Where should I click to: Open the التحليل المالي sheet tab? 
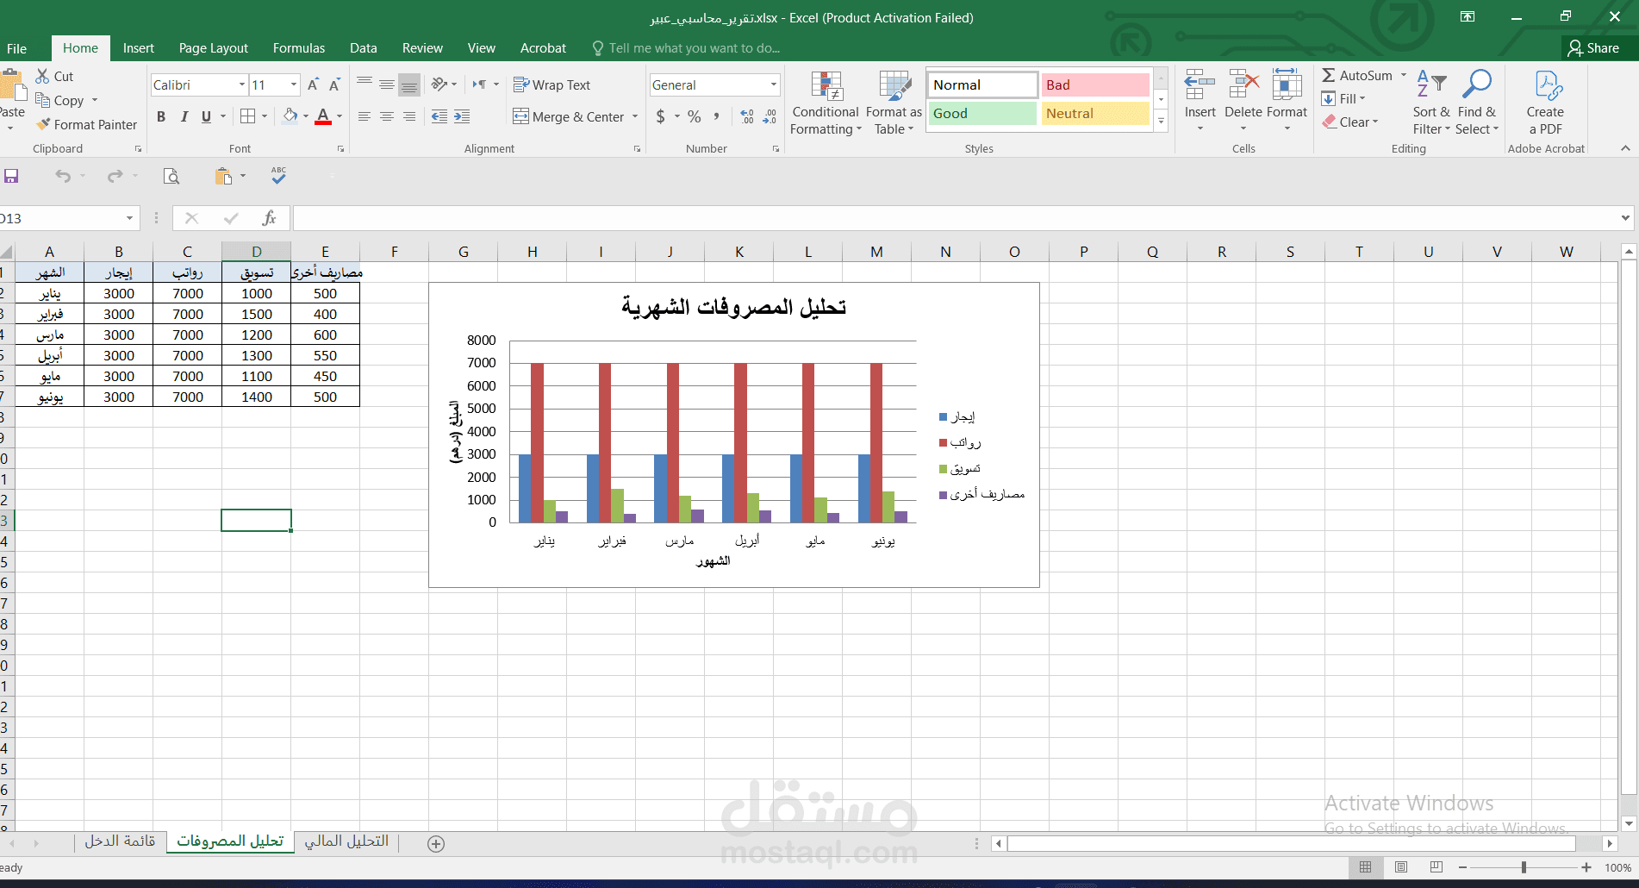[x=346, y=841]
